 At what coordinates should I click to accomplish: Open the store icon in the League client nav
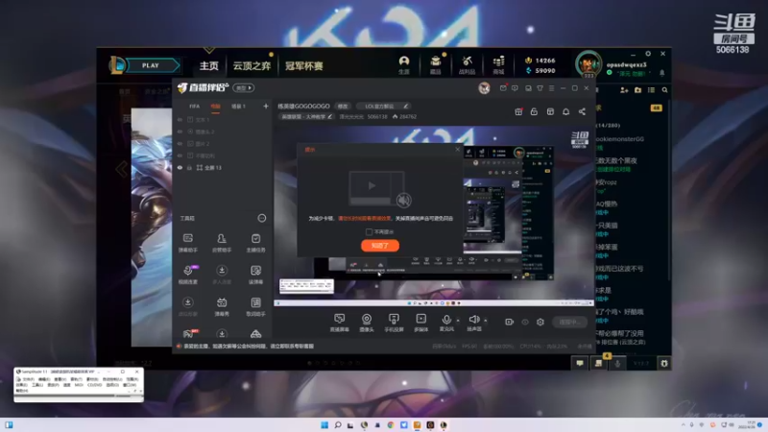click(x=498, y=64)
